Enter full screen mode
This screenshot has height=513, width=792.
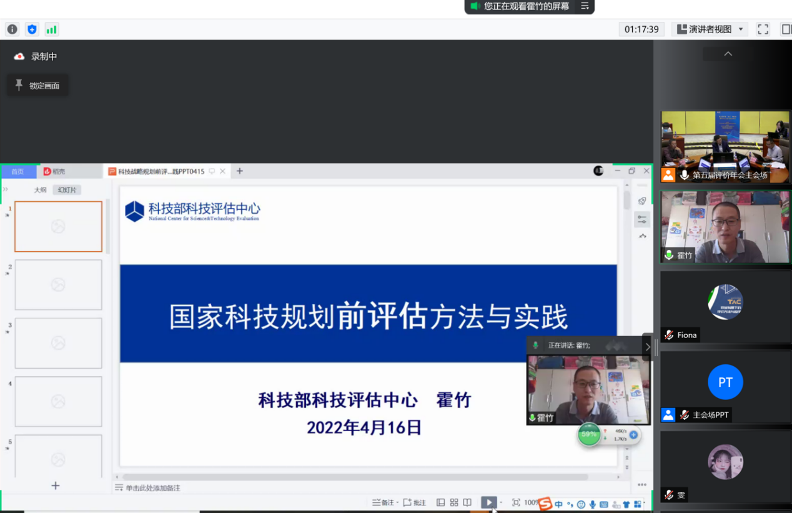click(x=763, y=29)
